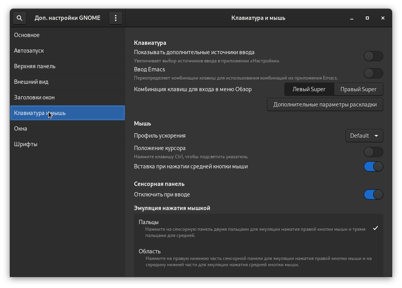402x288 pixels.
Task: Maximize the Tweaks window
Action: click(x=367, y=18)
